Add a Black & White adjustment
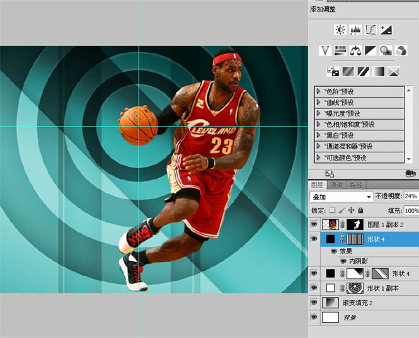Image resolution: width=419 pixels, height=338 pixels. [x=370, y=50]
